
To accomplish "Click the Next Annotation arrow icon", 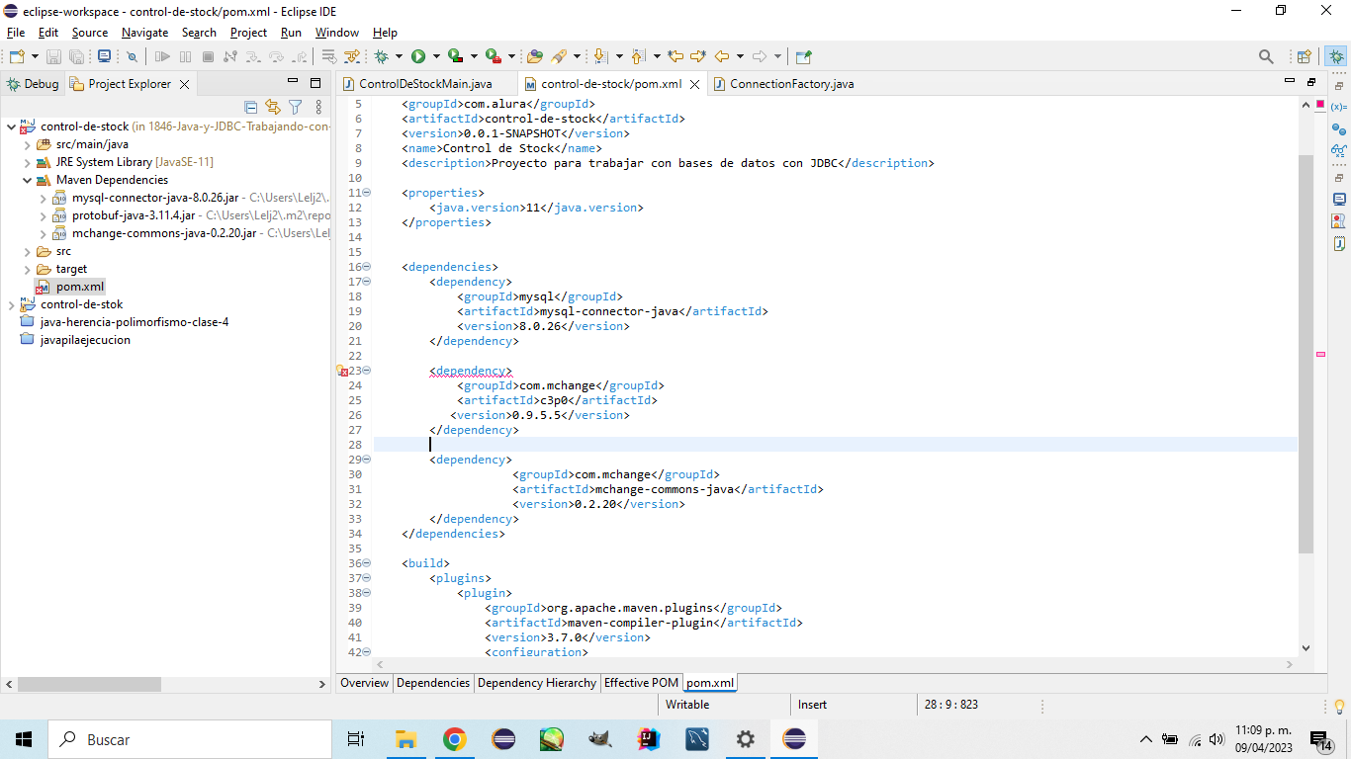I will coord(600,56).
